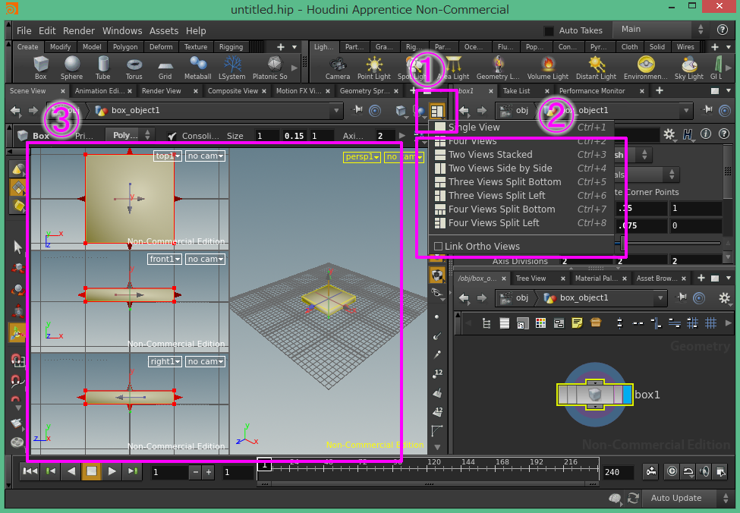Viewport: 740px width, 513px height.
Task: Add a Torus from the shelf
Action: tap(134, 68)
